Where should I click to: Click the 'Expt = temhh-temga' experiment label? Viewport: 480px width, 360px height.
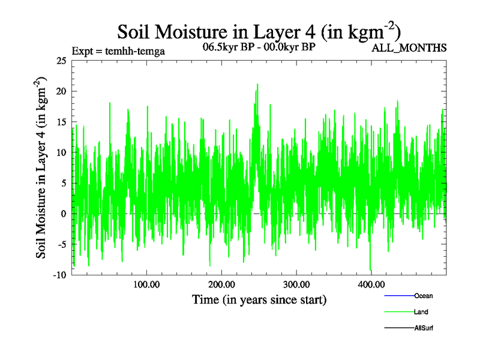coord(118,51)
